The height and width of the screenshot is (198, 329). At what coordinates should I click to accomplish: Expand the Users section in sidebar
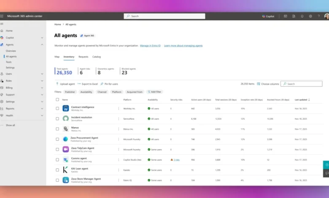(42, 74)
